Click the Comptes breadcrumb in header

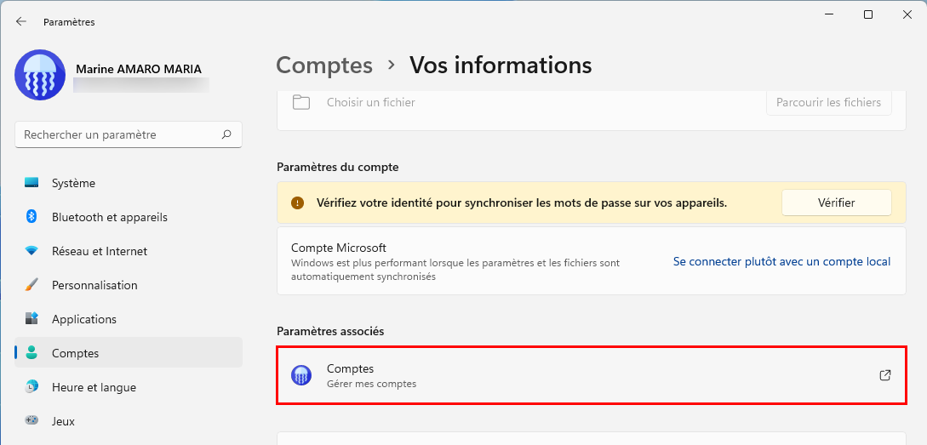324,65
